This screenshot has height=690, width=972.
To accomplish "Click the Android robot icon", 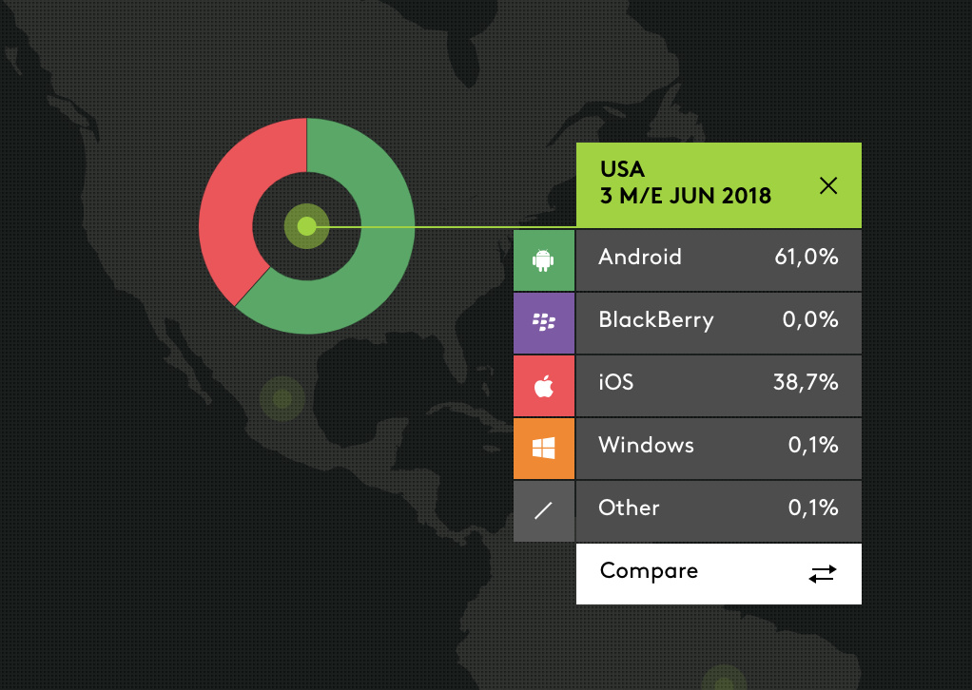I will point(544,259).
